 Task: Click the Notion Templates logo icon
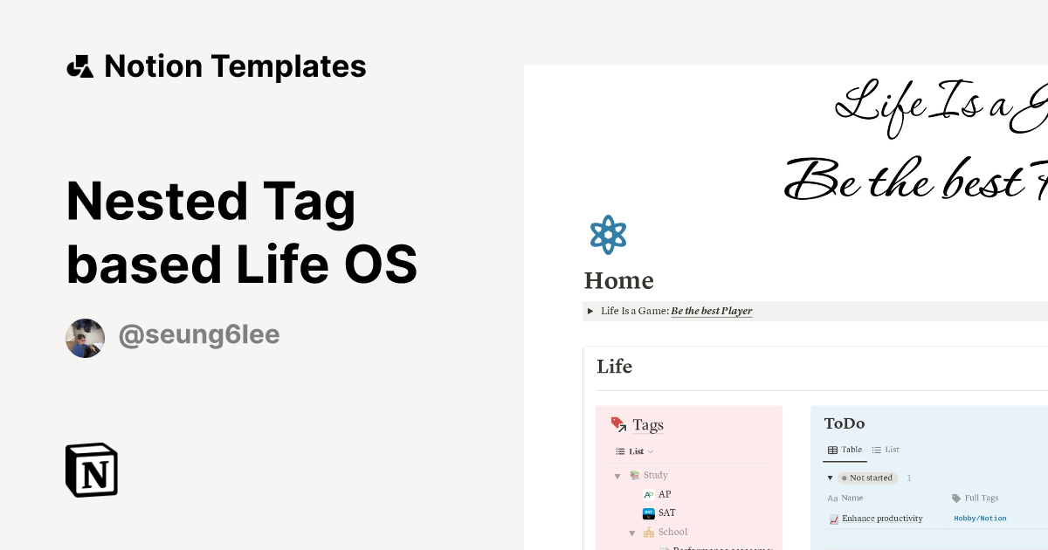79,65
